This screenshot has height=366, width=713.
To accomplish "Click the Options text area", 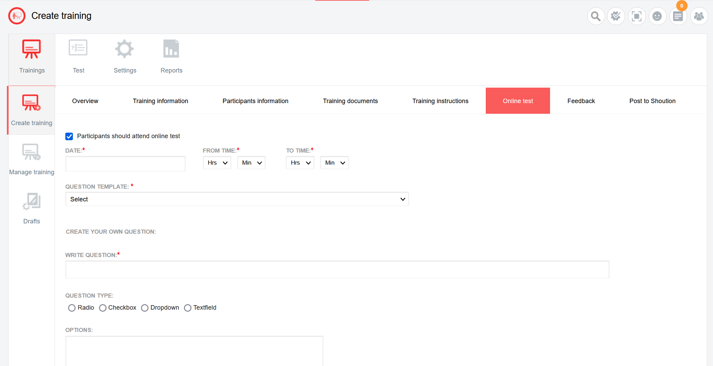I will pyautogui.click(x=194, y=351).
